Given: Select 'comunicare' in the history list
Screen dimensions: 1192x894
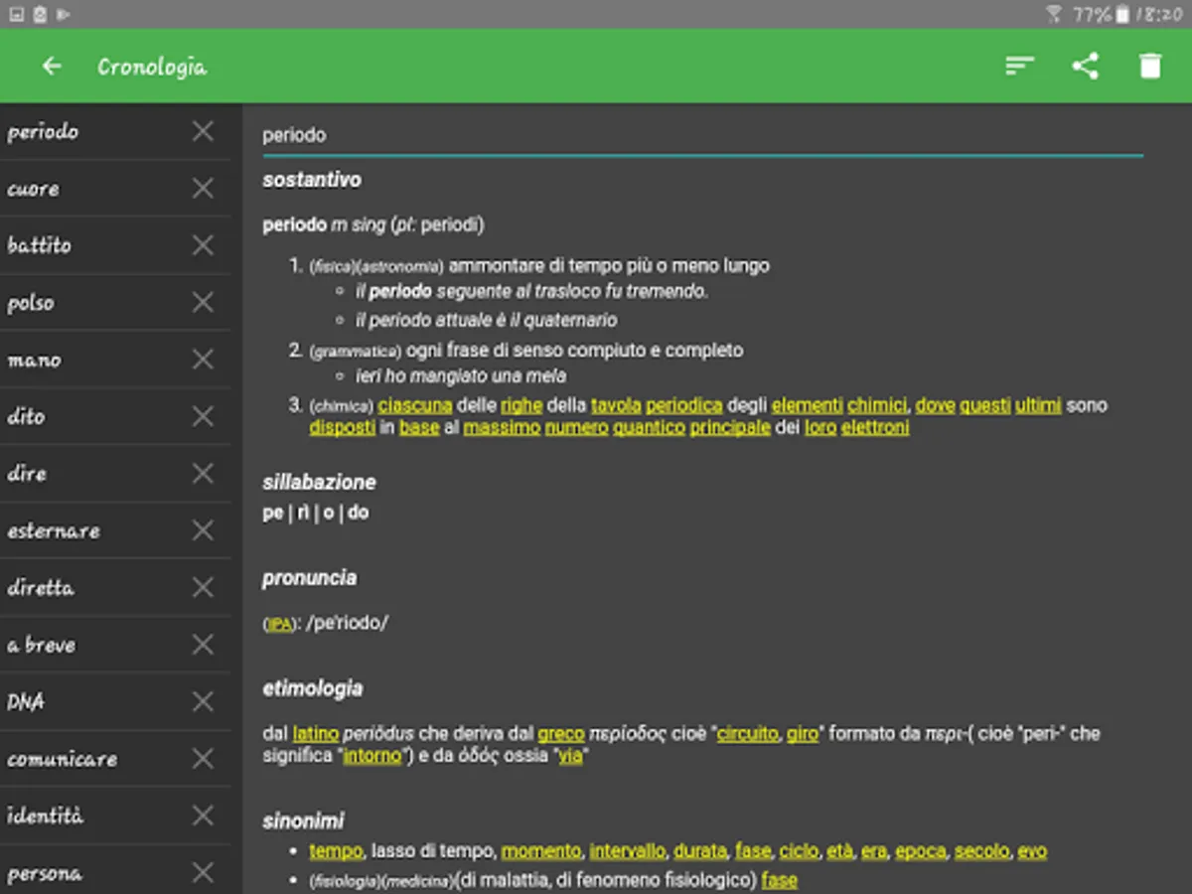Looking at the screenshot, I should tap(62, 760).
